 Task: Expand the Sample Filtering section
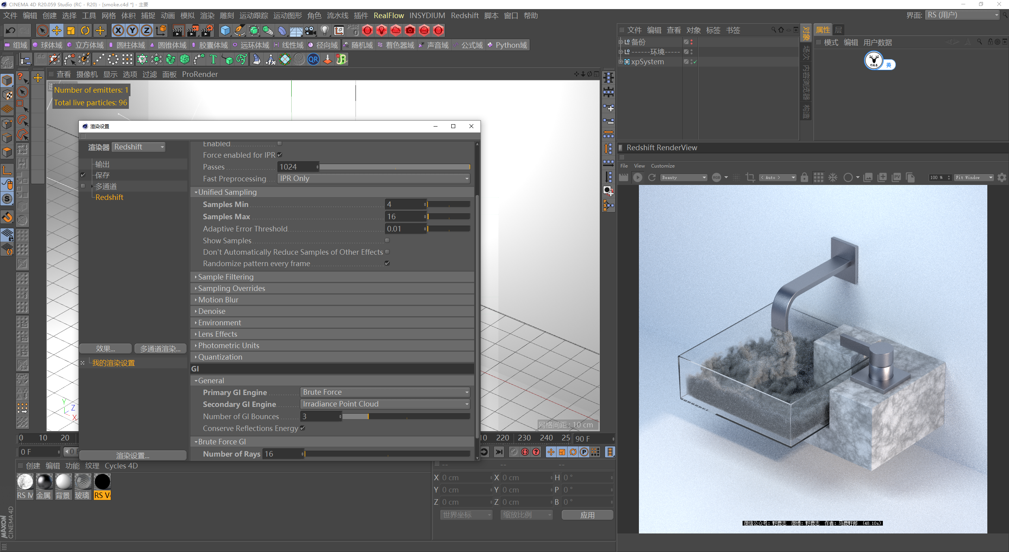[x=332, y=277]
